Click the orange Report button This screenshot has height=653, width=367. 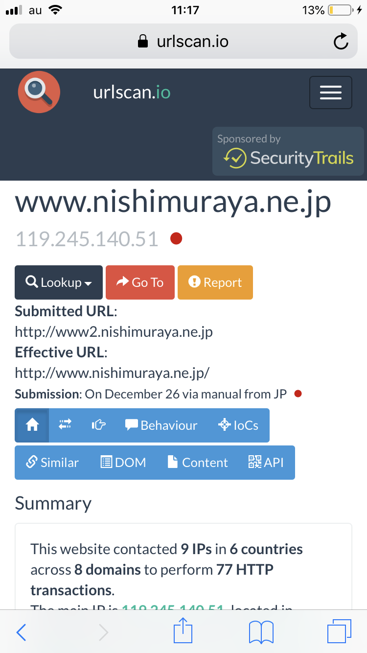(215, 282)
